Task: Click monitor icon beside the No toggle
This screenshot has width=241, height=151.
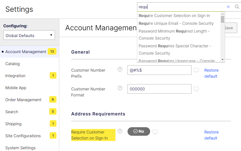Action: tap(155, 132)
